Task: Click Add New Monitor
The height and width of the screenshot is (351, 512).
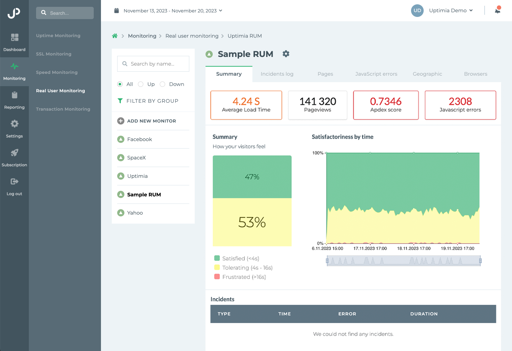Action: click(151, 121)
